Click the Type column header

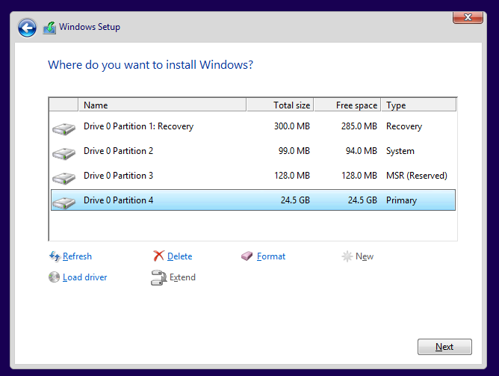[x=418, y=105]
